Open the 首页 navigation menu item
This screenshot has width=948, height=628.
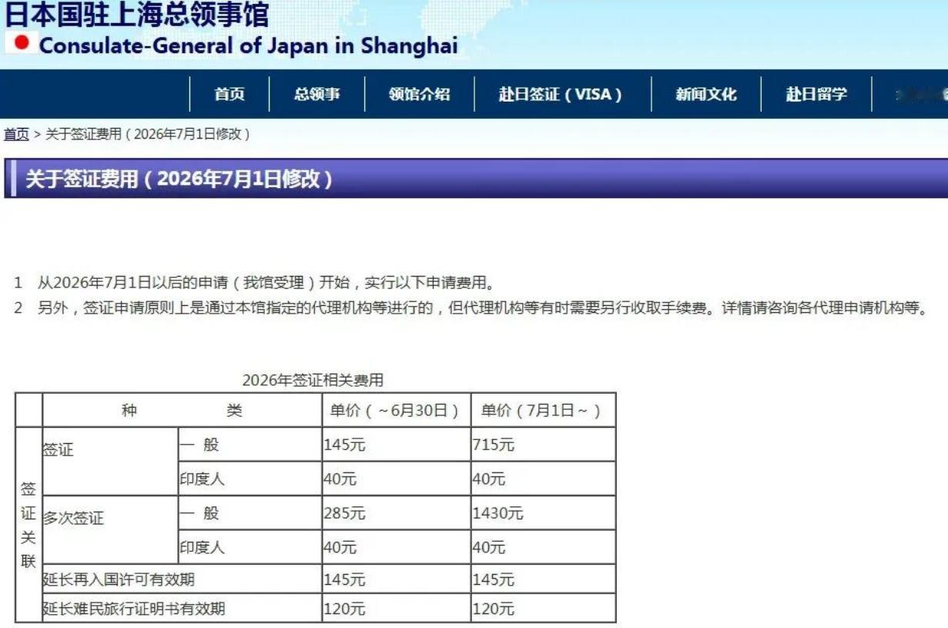click(x=229, y=95)
